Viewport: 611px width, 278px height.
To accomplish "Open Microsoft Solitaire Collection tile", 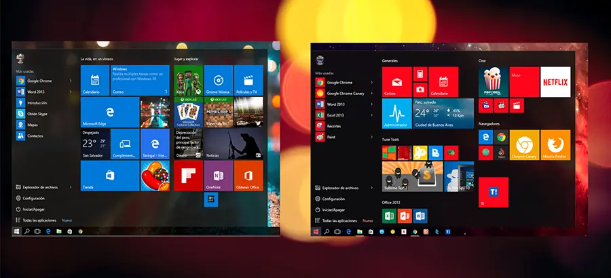I will pos(188,112).
